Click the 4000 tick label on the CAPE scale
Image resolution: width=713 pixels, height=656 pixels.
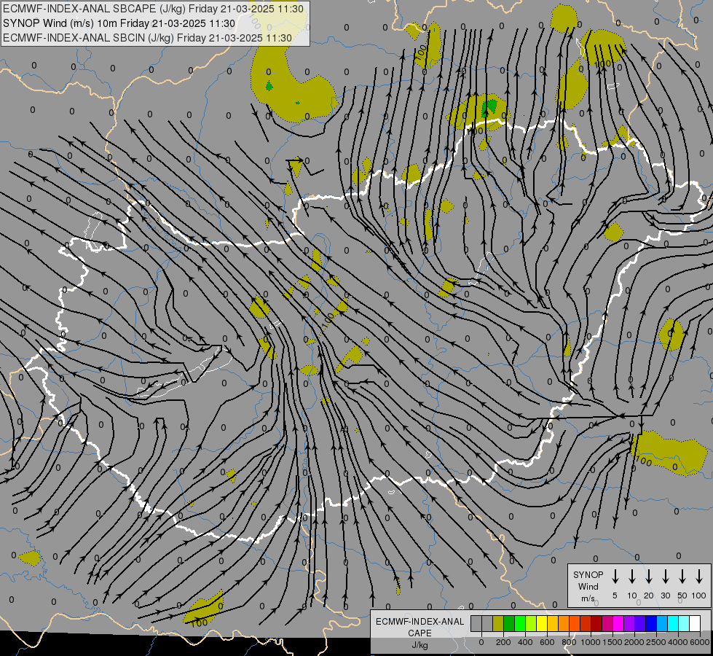(x=677, y=642)
